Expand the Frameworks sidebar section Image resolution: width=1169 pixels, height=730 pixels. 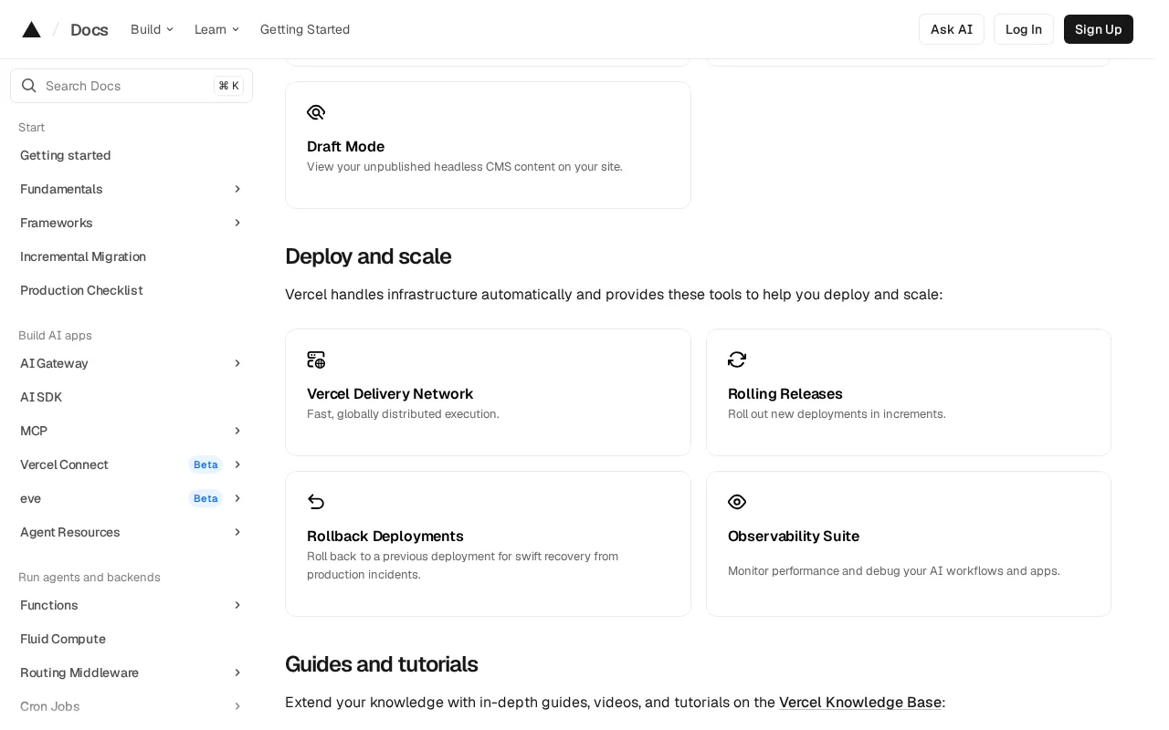point(237,223)
